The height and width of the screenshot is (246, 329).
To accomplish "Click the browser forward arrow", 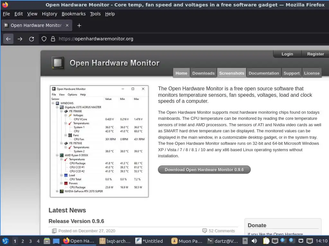I will coord(20,39).
